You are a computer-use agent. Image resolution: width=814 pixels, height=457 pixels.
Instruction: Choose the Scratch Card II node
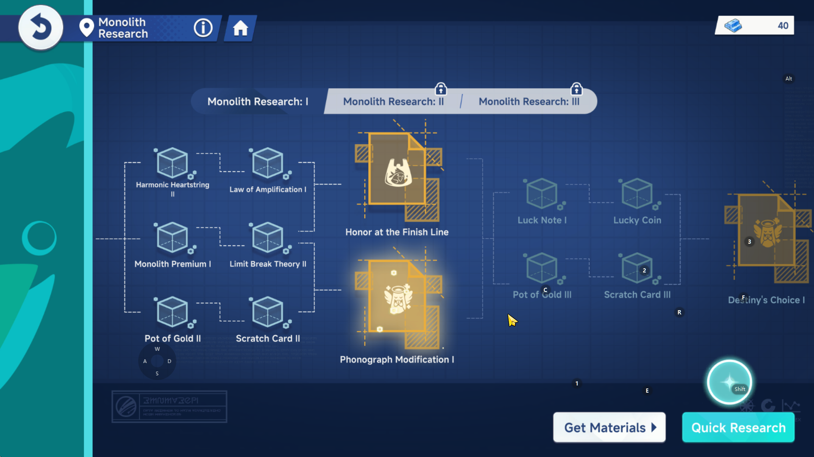[x=268, y=312]
